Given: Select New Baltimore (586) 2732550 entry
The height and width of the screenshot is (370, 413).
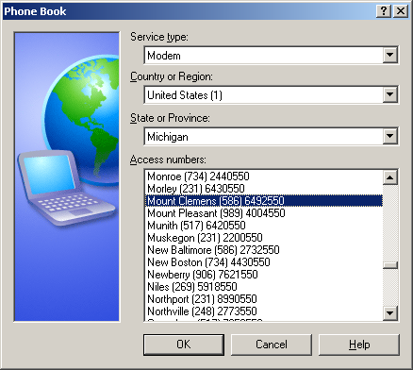Looking at the screenshot, I should tap(264, 250).
